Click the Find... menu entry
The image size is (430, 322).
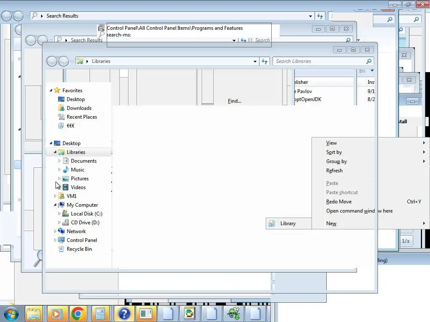click(x=234, y=101)
